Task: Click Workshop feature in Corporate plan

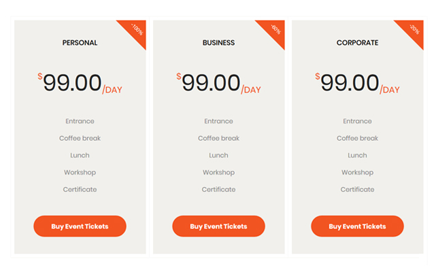Action: pyautogui.click(x=357, y=173)
